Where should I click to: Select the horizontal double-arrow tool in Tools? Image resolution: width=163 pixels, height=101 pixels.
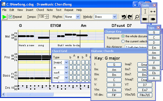point(153,11)
